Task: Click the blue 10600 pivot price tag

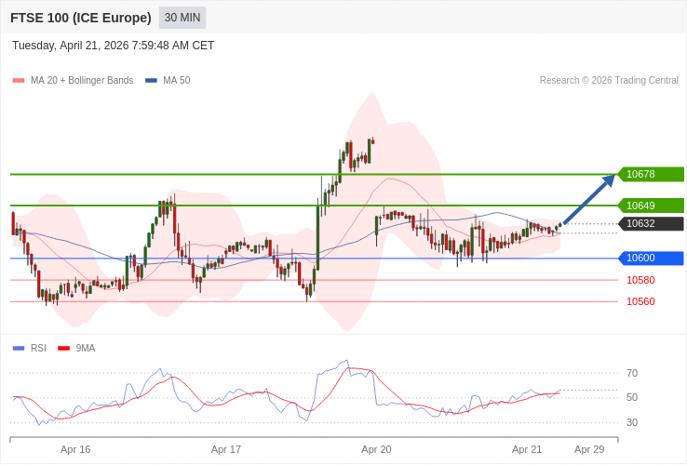Action: 651,259
